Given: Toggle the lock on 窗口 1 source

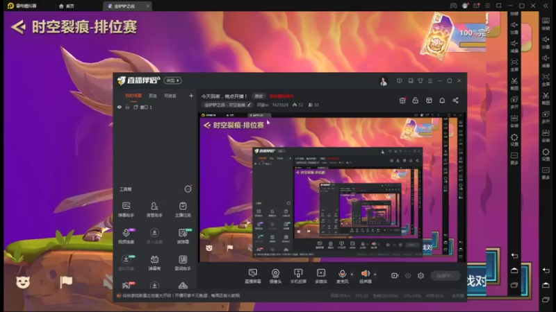Looking at the screenshot, I should (127, 107).
